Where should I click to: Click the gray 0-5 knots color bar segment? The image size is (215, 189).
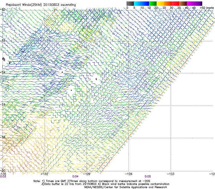(130, 3)
